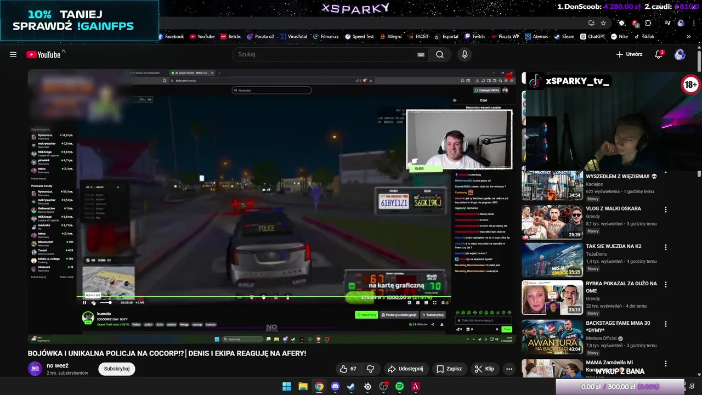The height and width of the screenshot is (395, 702).
Task: Click the install app icon in address bar
Action: point(591,23)
